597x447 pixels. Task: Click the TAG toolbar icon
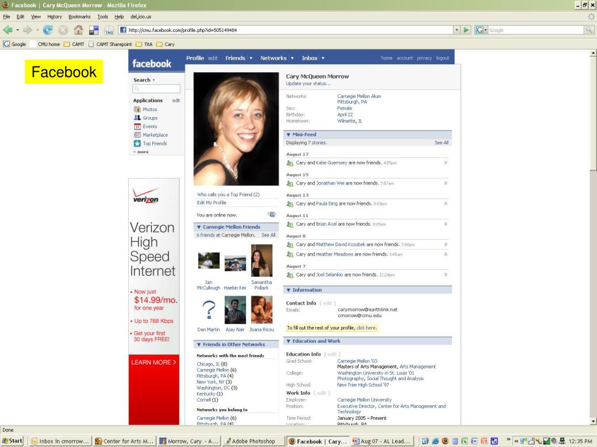tap(109, 30)
